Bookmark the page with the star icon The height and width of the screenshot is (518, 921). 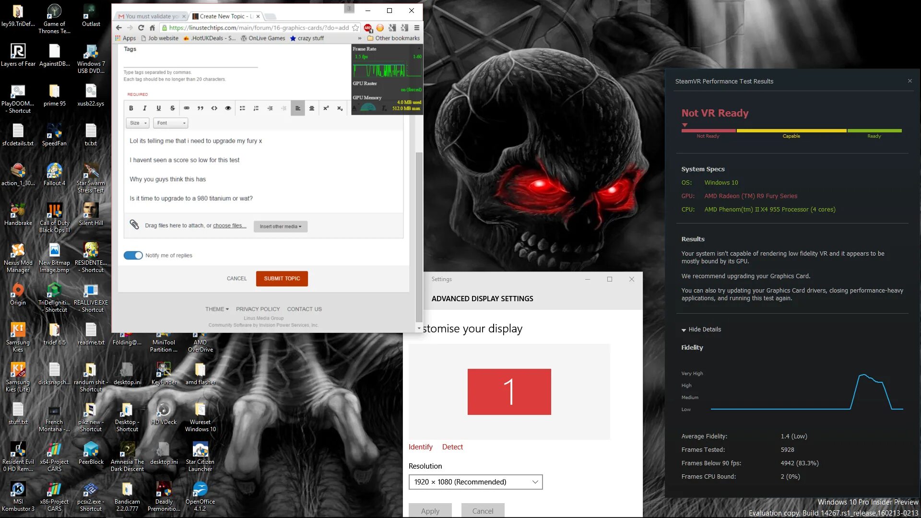pyautogui.click(x=355, y=28)
